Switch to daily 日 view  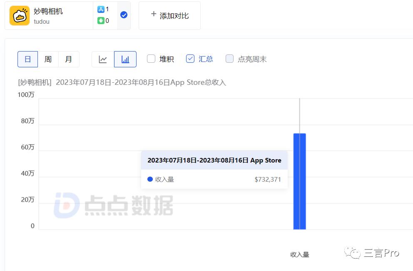pyautogui.click(x=27, y=59)
